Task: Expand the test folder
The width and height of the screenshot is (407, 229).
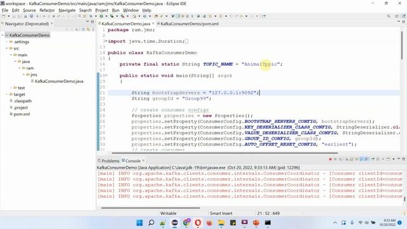Action: pos(11,88)
